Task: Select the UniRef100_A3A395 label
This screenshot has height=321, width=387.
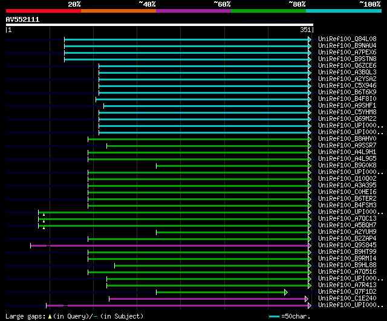Action: (x=347, y=186)
